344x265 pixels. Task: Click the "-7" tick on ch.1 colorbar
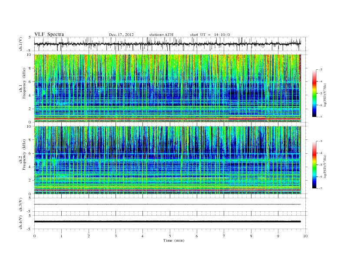(x=320, y=117)
